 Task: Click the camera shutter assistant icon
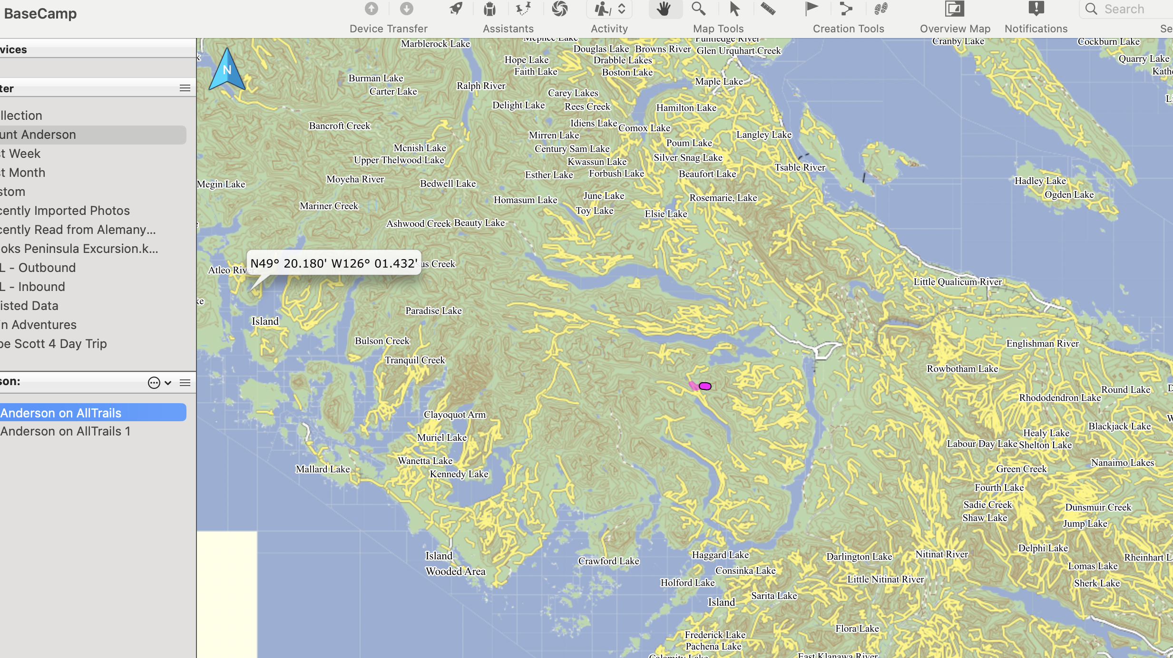(x=560, y=9)
